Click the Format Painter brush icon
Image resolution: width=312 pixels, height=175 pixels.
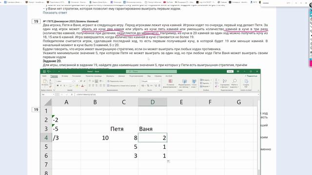coord(50,87)
